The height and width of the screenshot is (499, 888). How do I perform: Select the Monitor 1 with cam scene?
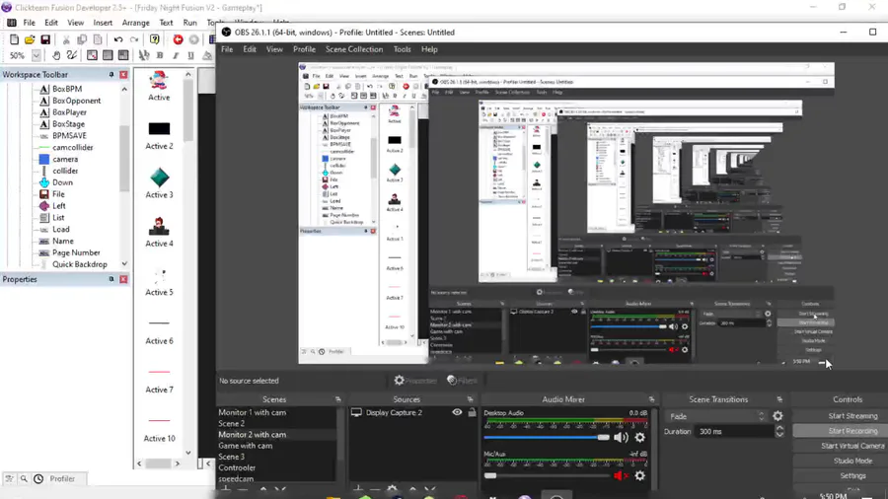tap(252, 412)
